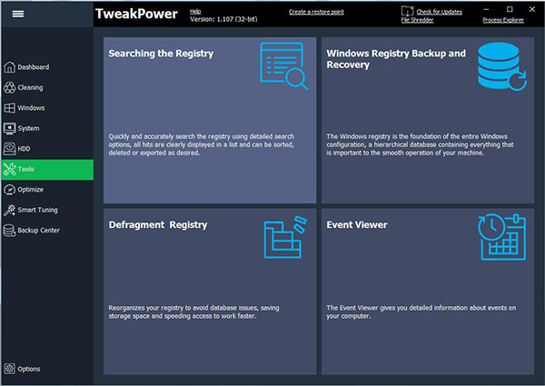This screenshot has height=386, width=545.
Task: Click the Defragment Registry icon
Action: pyautogui.click(x=282, y=239)
